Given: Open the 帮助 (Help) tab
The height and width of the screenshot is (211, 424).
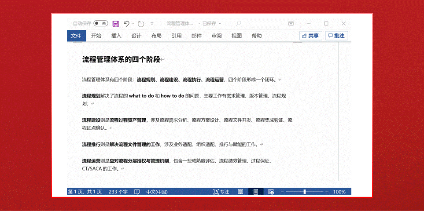Looking at the screenshot, I should 257,36.
